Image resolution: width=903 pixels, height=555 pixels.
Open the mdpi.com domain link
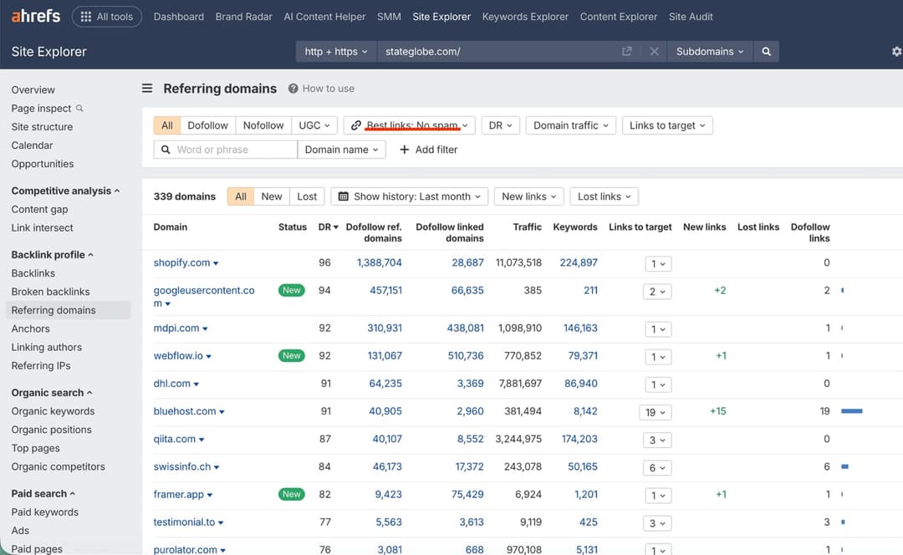pyautogui.click(x=176, y=328)
